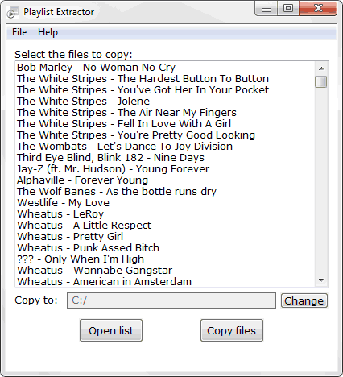Click the Playlist Extractor title bar icon

coord(13,12)
